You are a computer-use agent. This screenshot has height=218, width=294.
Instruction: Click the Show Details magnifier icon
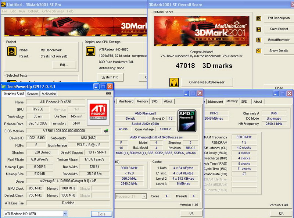(259, 51)
